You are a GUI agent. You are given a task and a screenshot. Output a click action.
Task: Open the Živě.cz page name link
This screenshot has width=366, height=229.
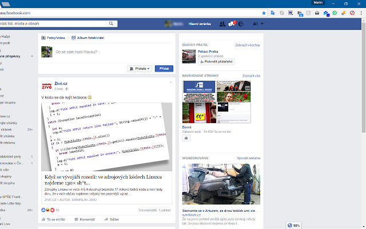[61, 84]
